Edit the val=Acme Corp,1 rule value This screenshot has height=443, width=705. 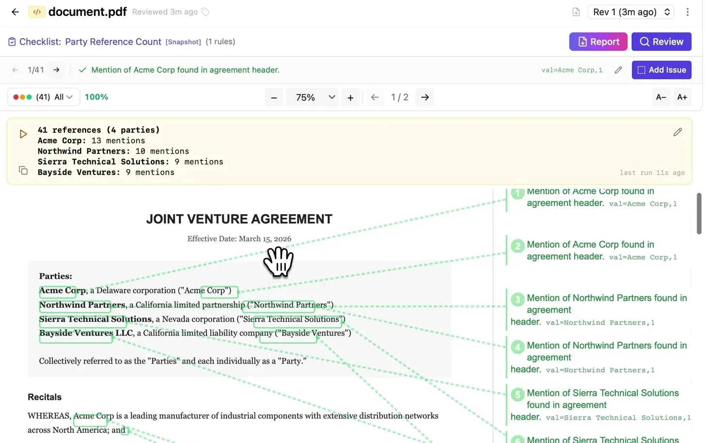pos(618,70)
